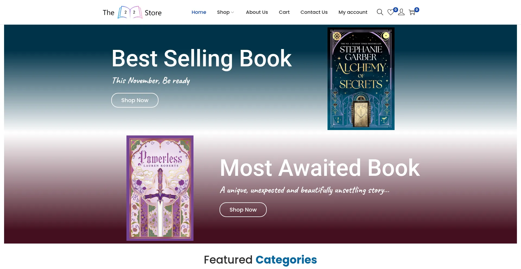Navigate to the Cart page
This screenshot has width=521, height=269.
point(284,12)
